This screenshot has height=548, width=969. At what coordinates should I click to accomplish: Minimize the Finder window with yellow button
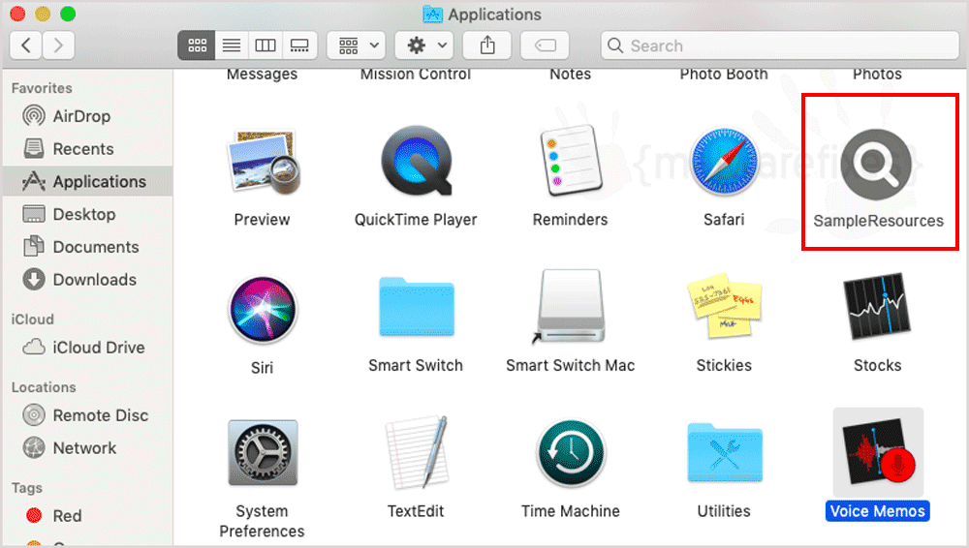point(43,14)
